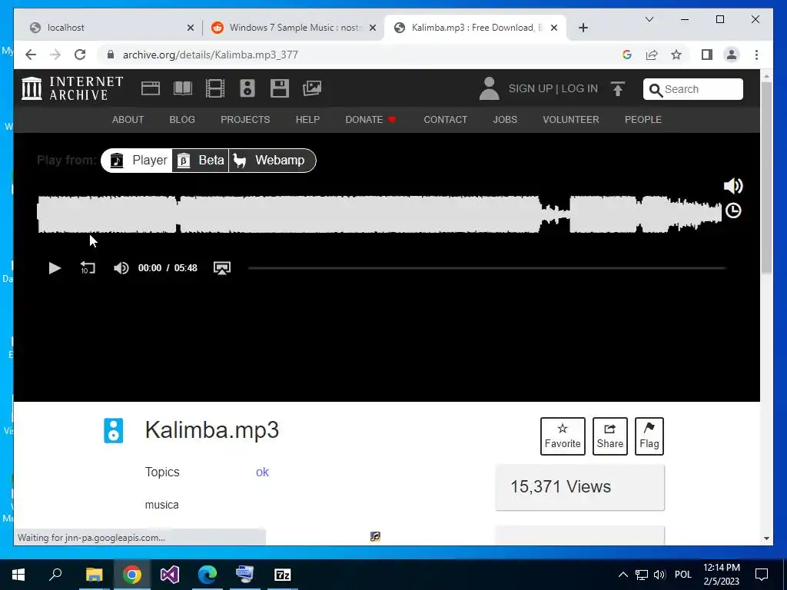The image size is (787, 590).
Task: Open the HELP menu item
Action: pos(307,119)
